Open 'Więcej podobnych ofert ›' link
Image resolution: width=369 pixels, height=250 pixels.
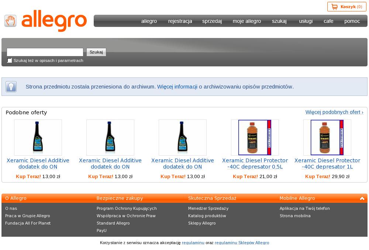(x=334, y=112)
